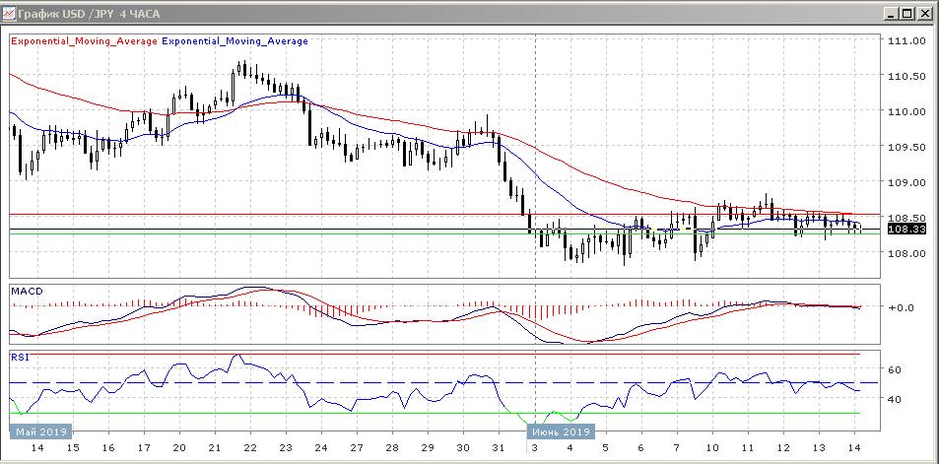Select the MACD indicator label
Image resolution: width=939 pixels, height=464 pixels.
[24, 291]
